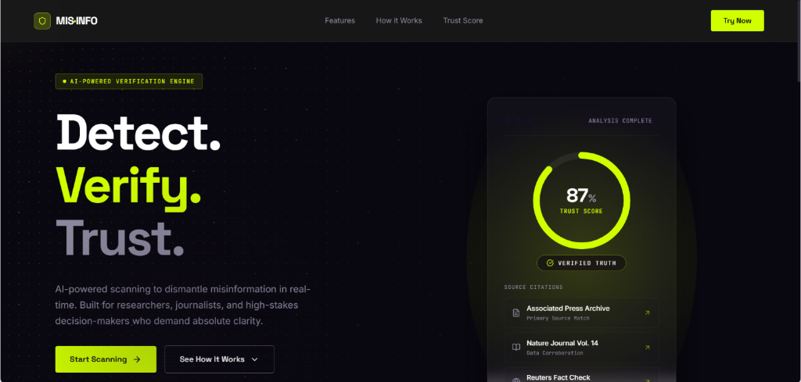Click the arrow icon inside Start Scanning
This screenshot has width=801, height=382.
(137, 359)
